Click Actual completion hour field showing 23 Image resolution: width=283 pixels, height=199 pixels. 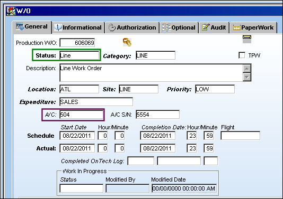(x=192, y=148)
